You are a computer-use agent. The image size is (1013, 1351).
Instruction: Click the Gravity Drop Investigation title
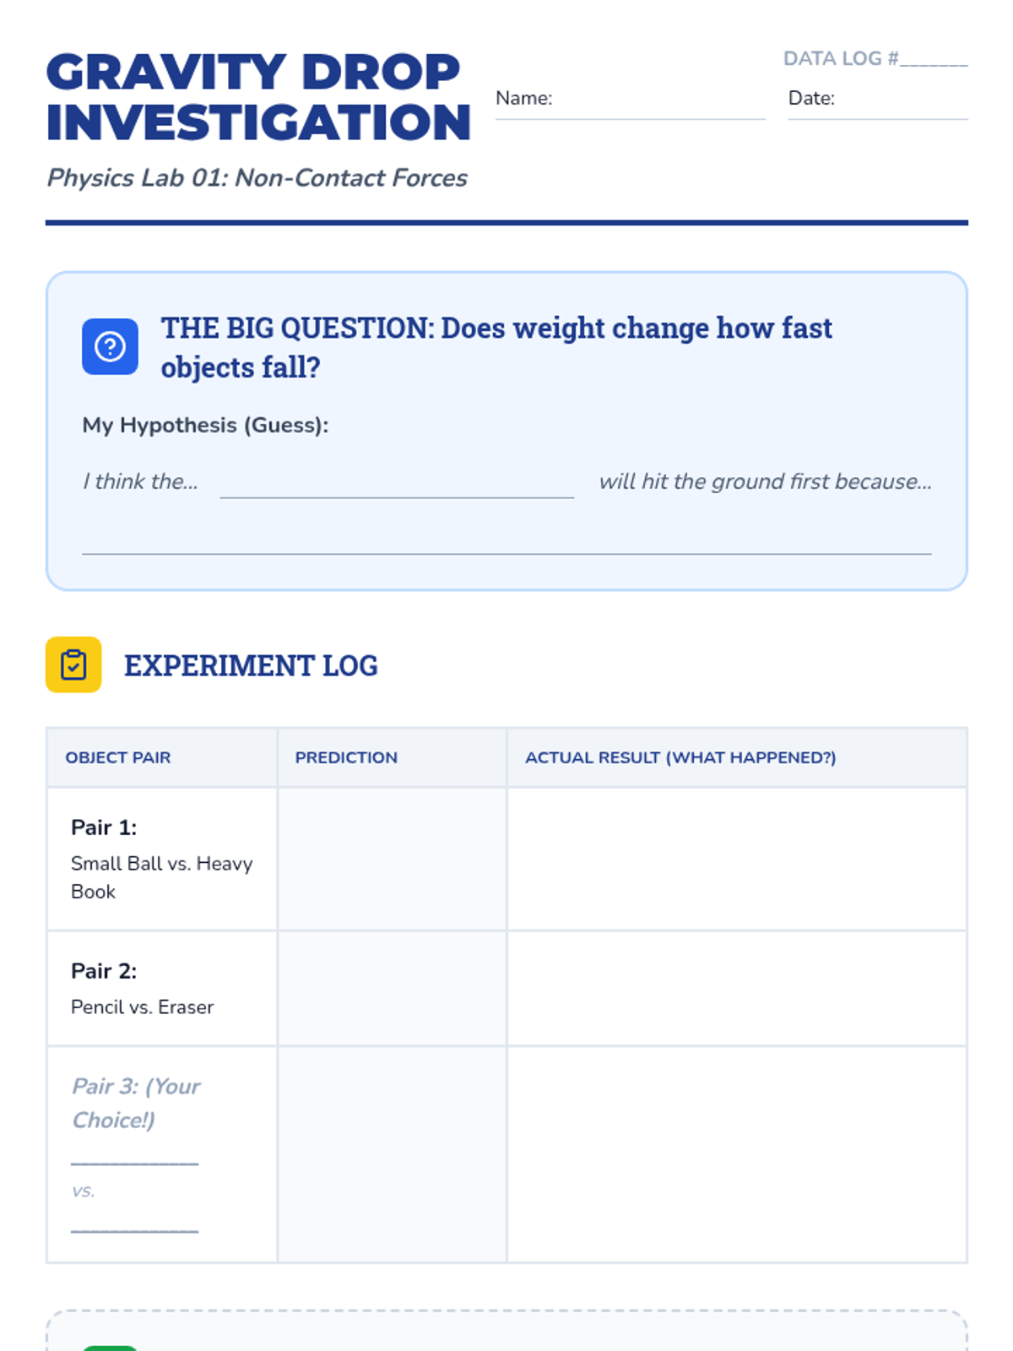click(257, 97)
